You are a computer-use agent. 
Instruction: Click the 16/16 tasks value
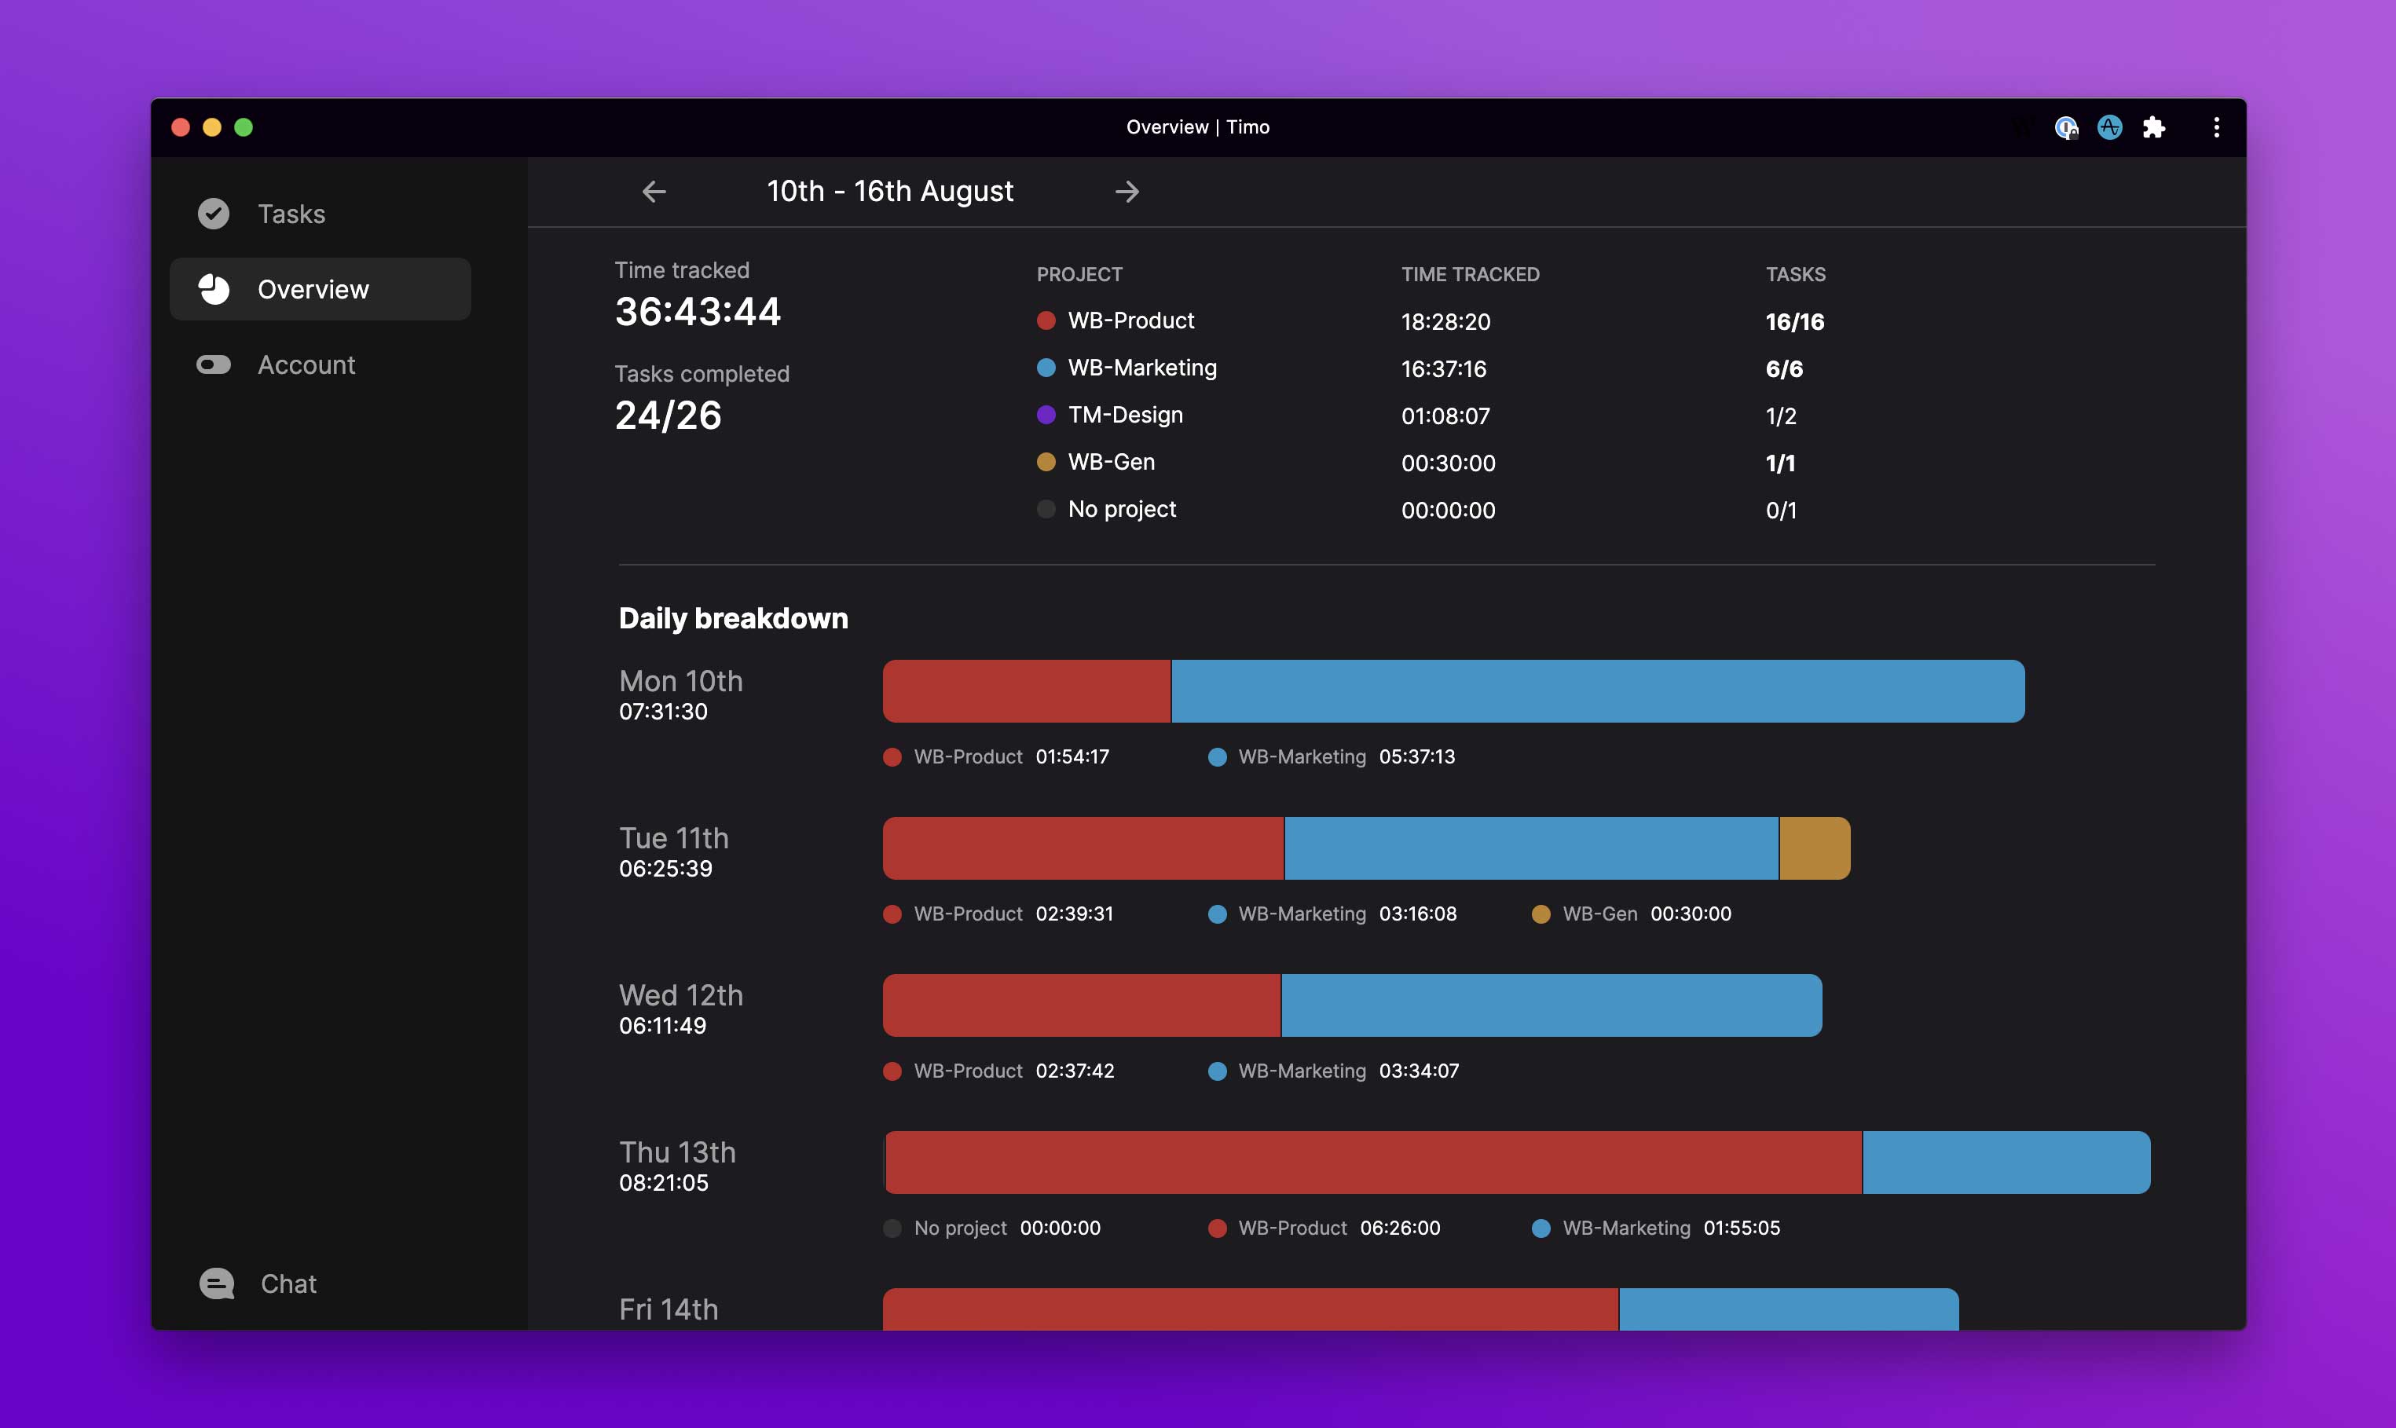[1794, 321]
